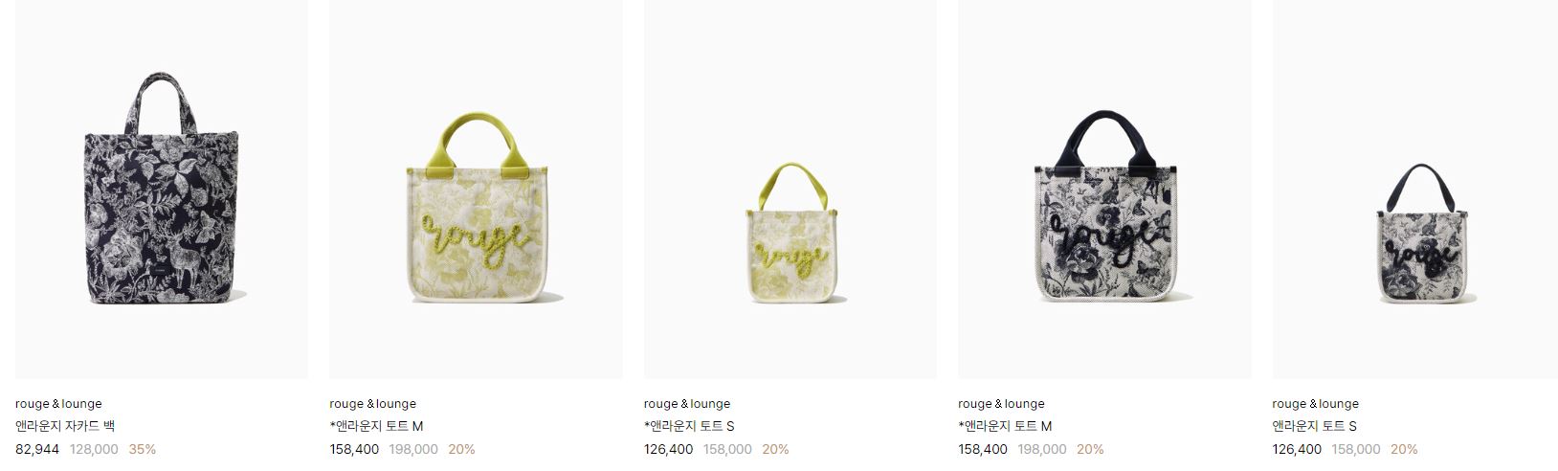1558x471 pixels.
Task: Select rouge & lounge brand above jacquard bag
Action: click(58, 404)
